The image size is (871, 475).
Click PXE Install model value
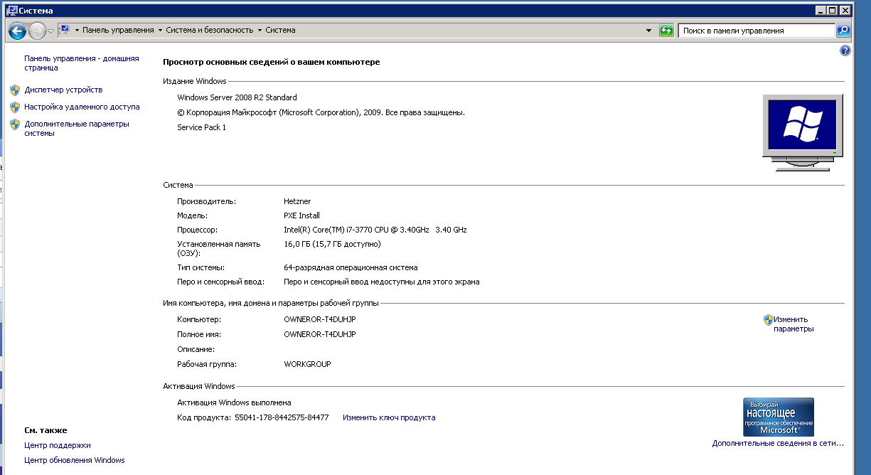point(301,215)
